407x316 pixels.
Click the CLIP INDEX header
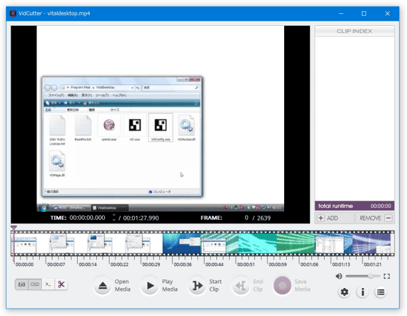[x=355, y=31]
